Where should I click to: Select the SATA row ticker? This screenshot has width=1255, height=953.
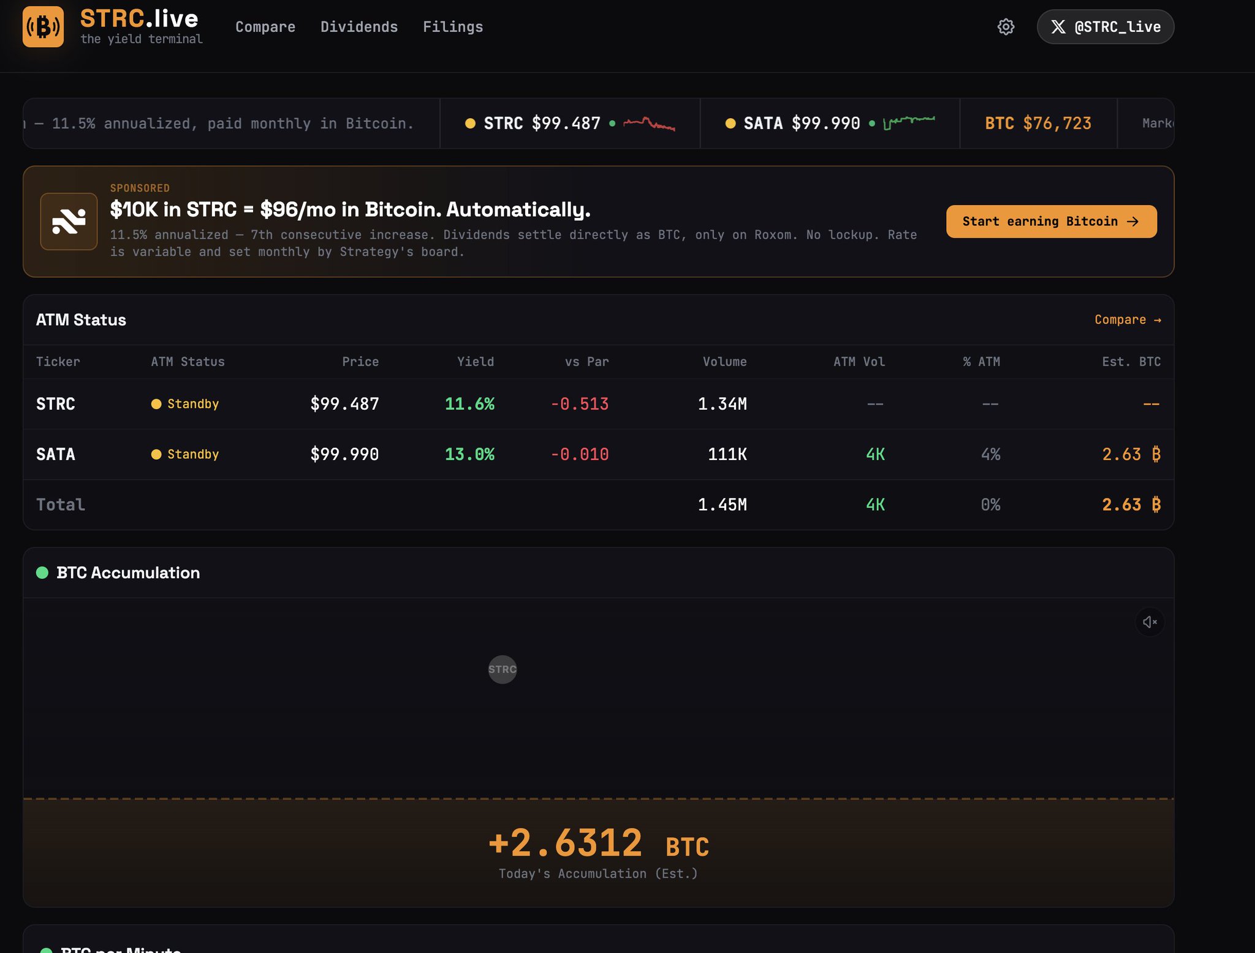(x=56, y=454)
